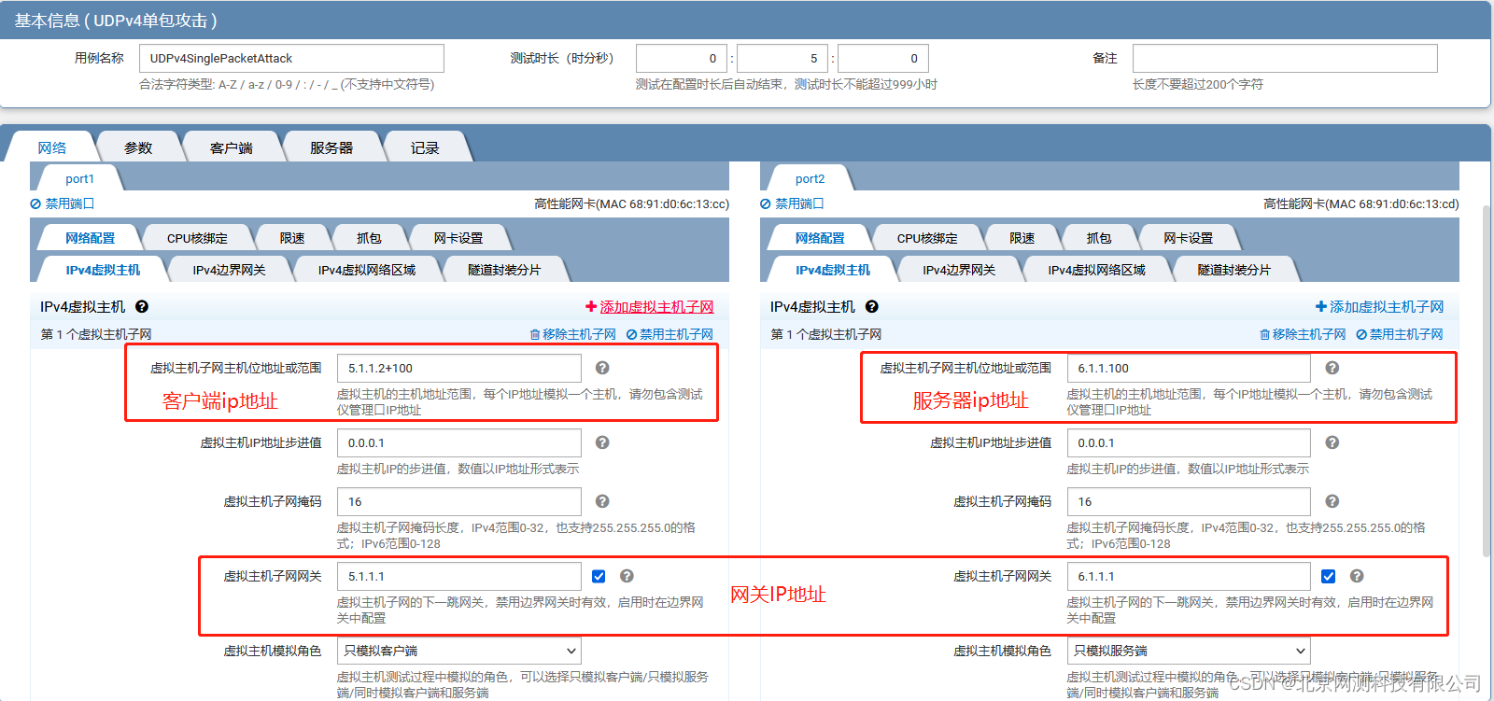1494x701 pixels.
Task: Click the test duration seconds field
Action: (x=883, y=58)
